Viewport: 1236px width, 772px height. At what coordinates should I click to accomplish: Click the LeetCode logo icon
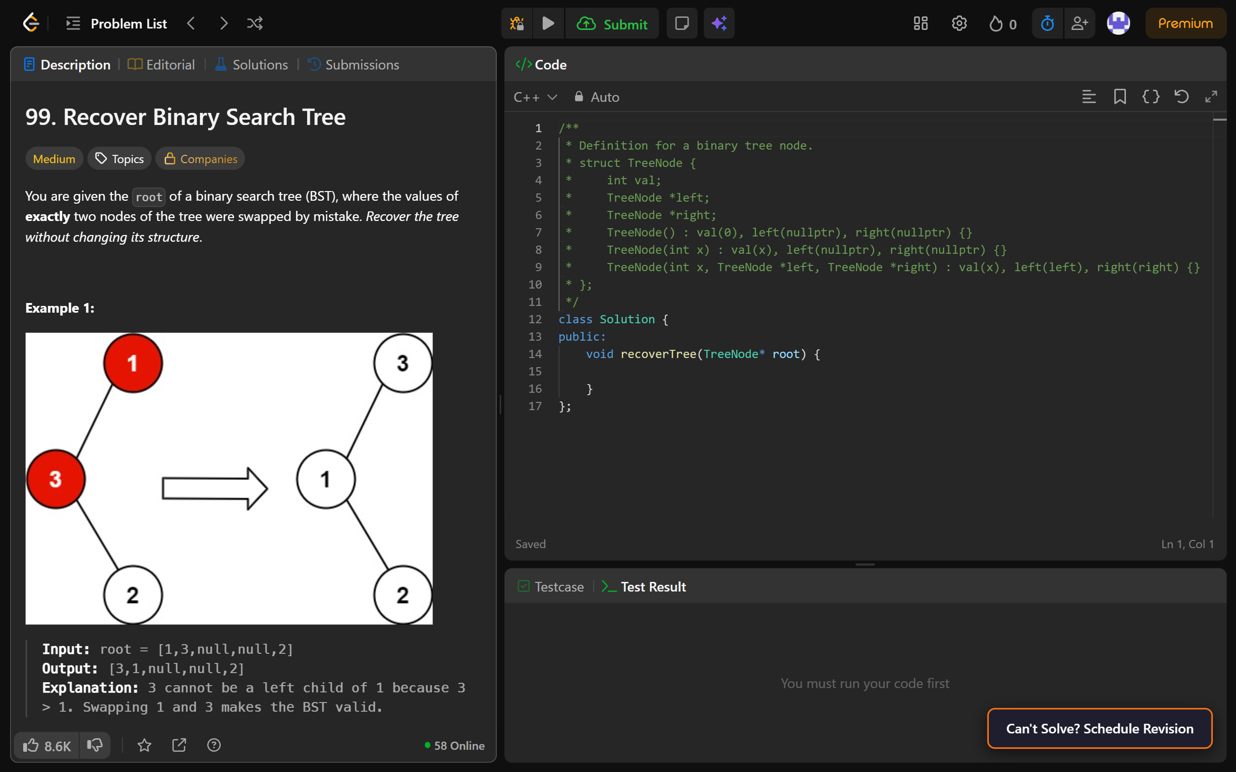[x=30, y=23]
